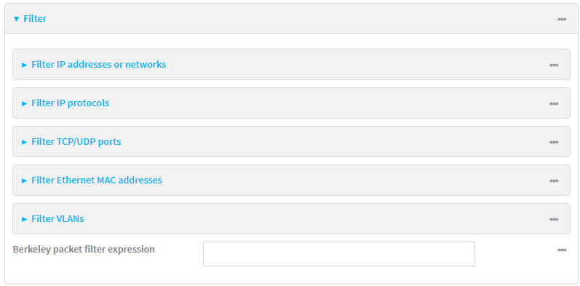Screen dimensions: 580x286
Task: Open the ellipsis menu for Filter section
Action: pyautogui.click(x=562, y=19)
